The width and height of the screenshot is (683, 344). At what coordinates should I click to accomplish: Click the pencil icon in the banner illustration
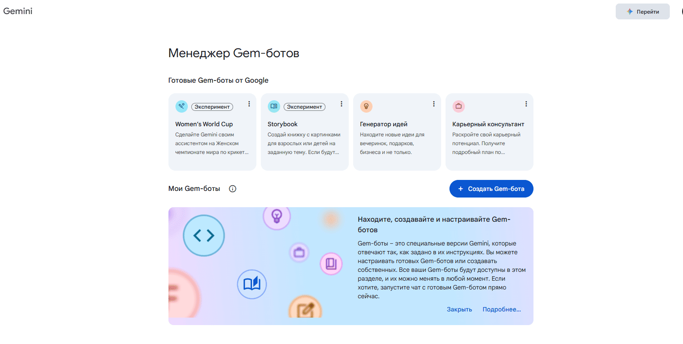click(305, 309)
